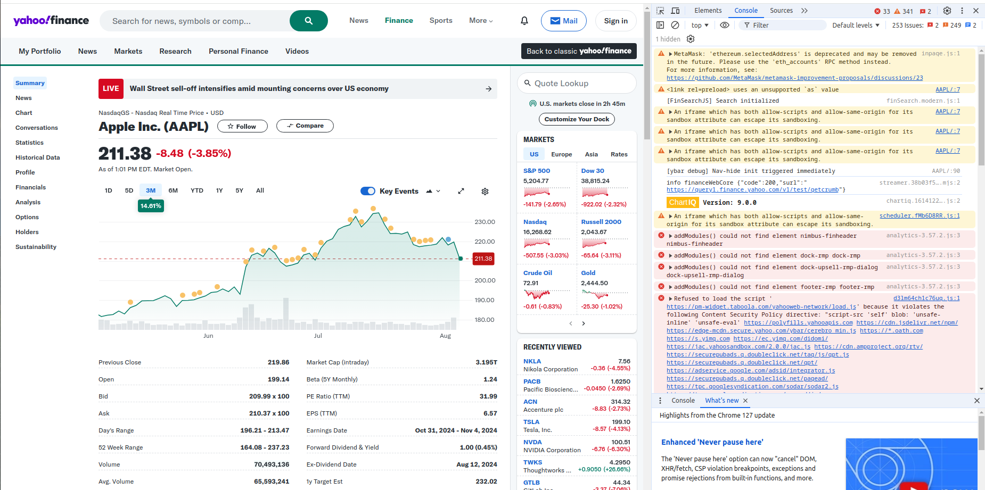Click the Quote Lookup field
This screenshot has width=985, height=490.
point(577,83)
